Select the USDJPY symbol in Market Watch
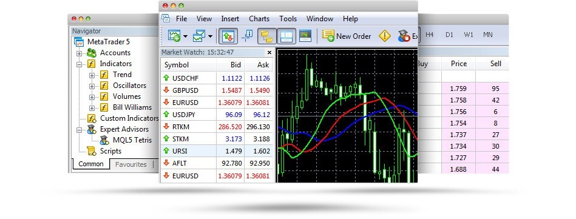The height and width of the screenshot is (219, 576). (184, 115)
